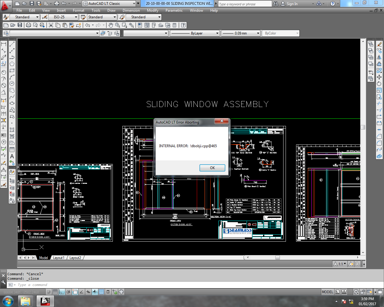Select the Polygon draw tool
This screenshot has width=384, height=307.
12,64
